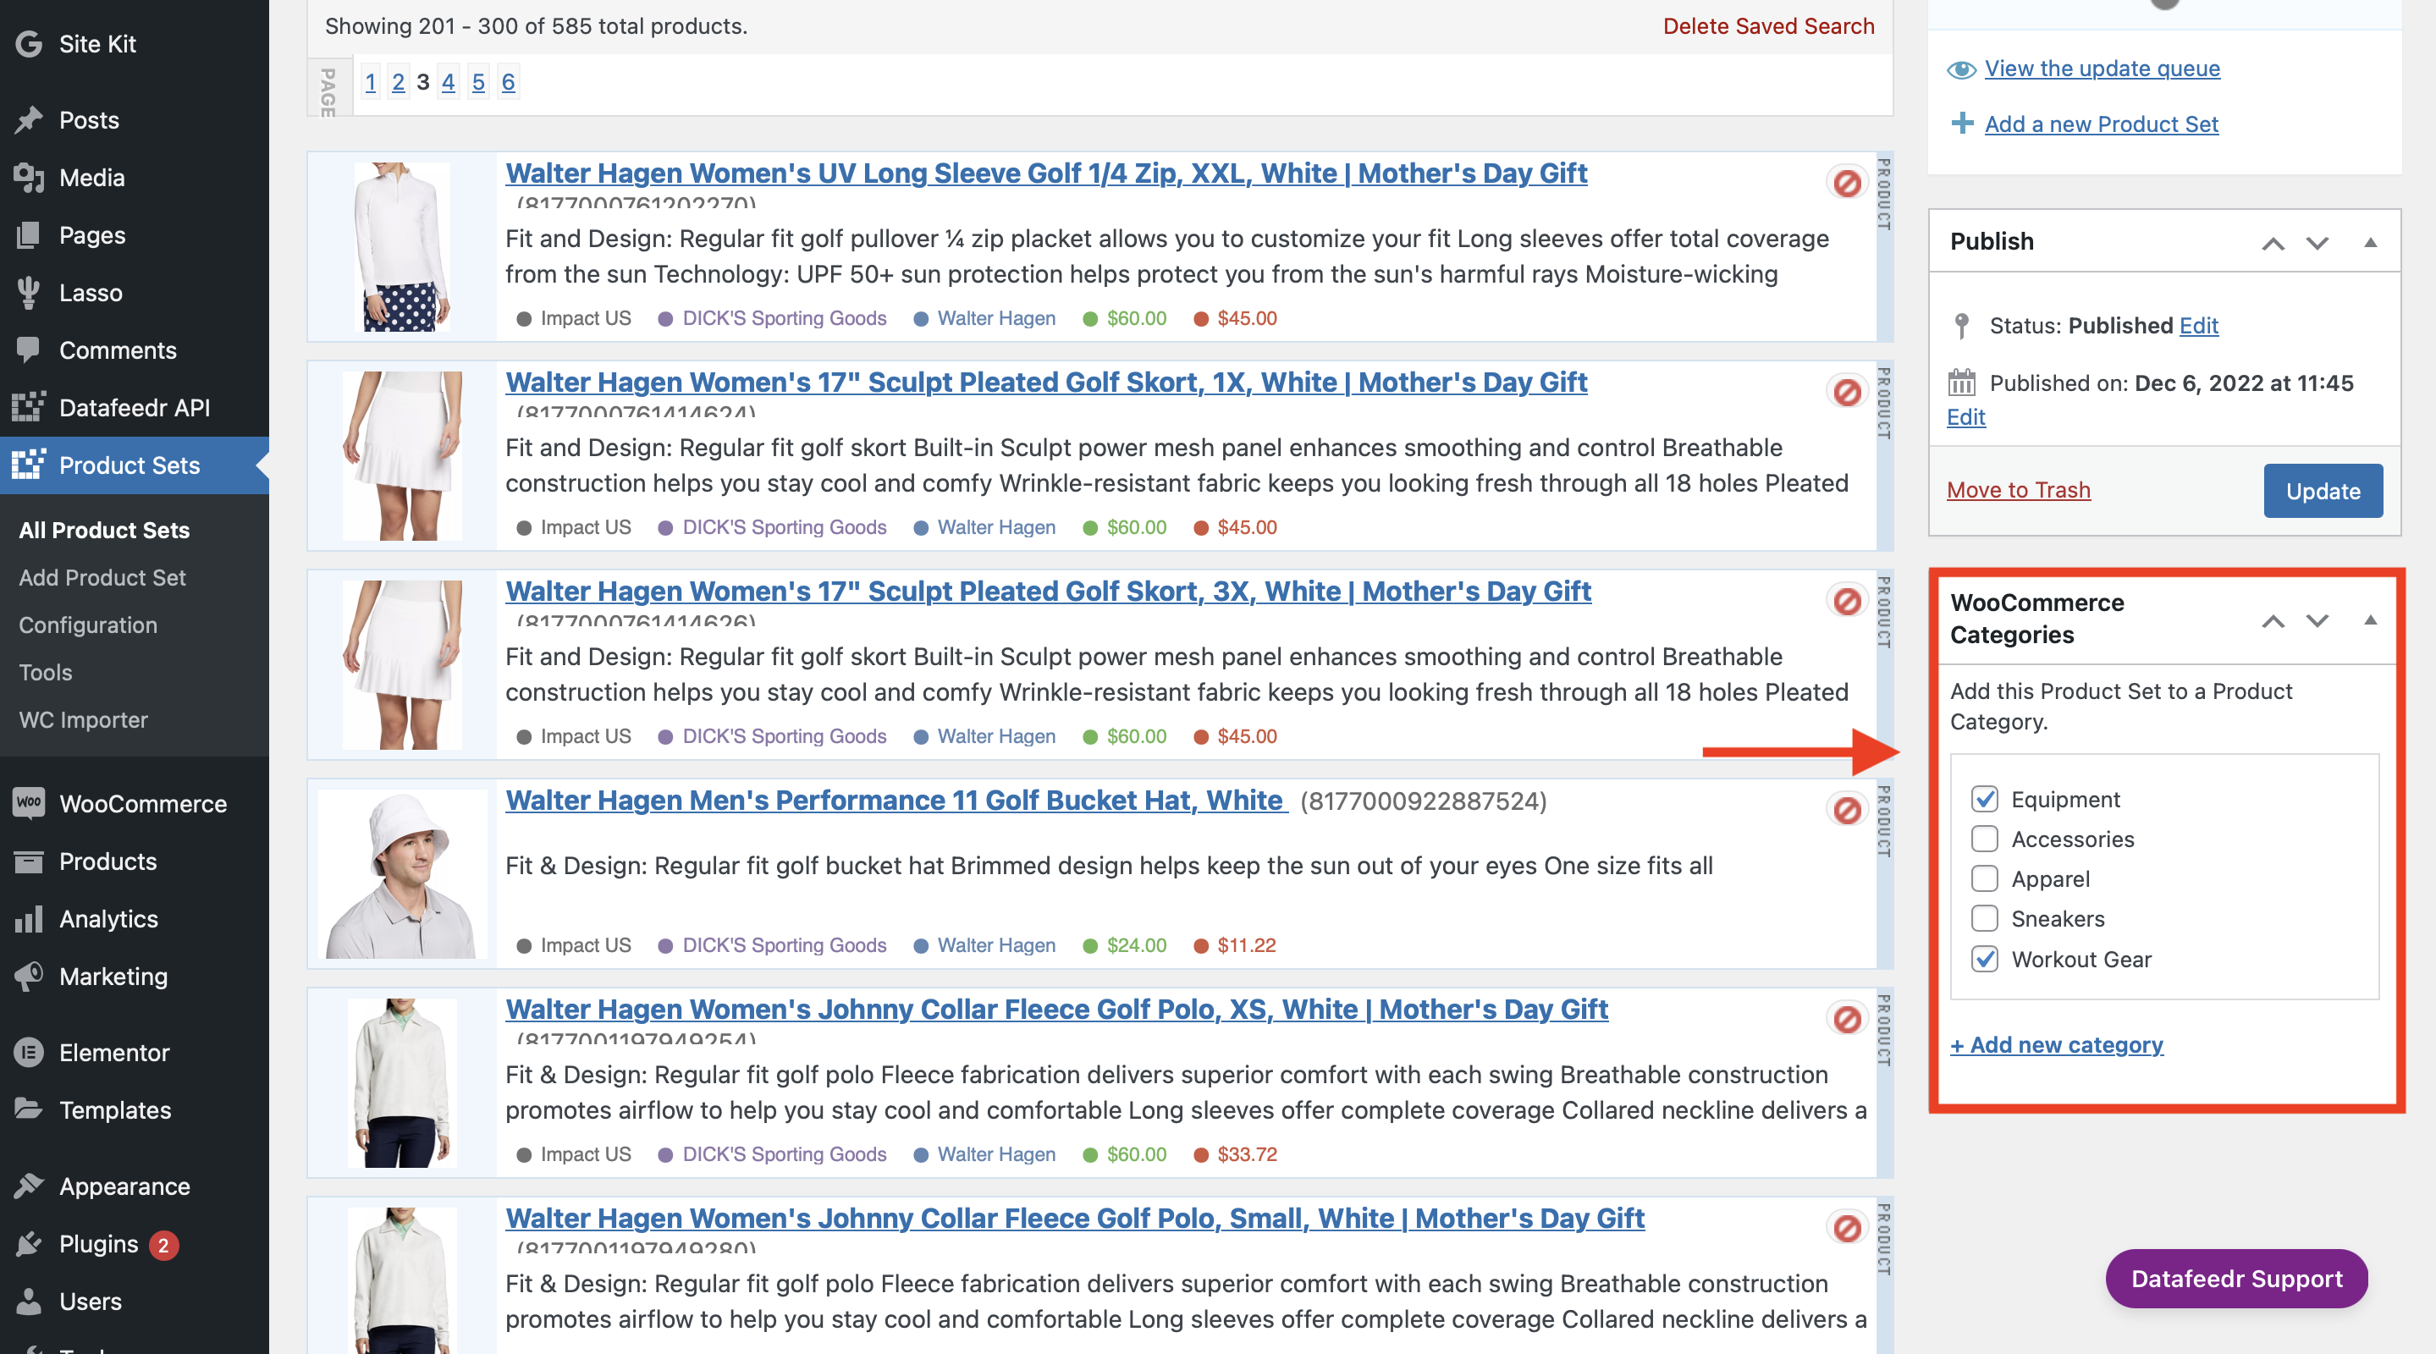The height and width of the screenshot is (1354, 2436).
Task: Click the Posts pushpin icon
Action: (x=30, y=120)
